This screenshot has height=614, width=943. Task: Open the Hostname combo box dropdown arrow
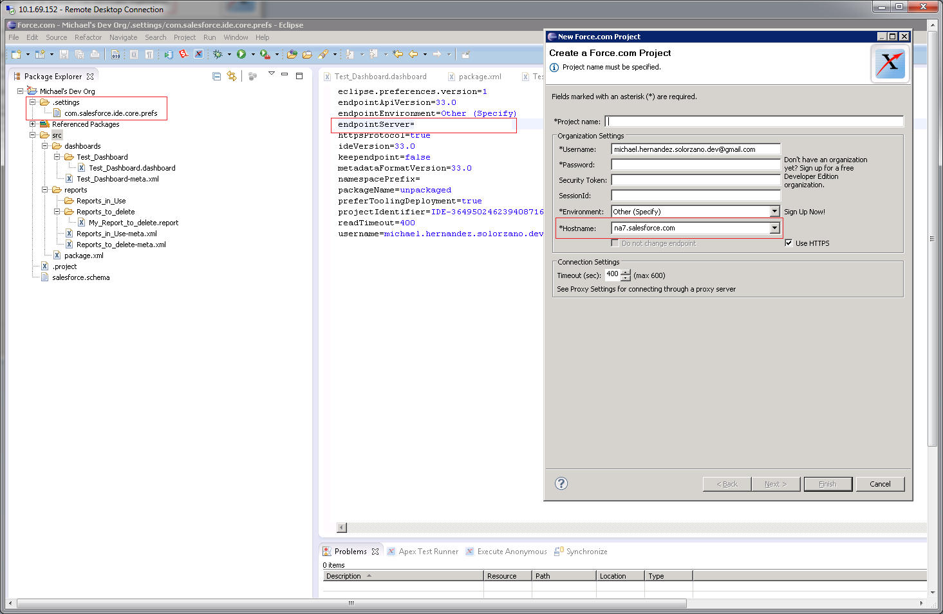coord(774,228)
